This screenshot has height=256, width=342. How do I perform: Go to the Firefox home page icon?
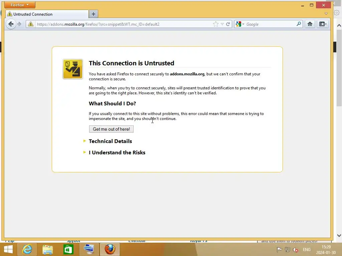pyautogui.click(x=310, y=24)
